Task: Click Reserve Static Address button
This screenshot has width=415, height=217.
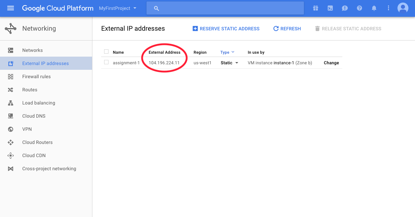Action: tap(226, 28)
